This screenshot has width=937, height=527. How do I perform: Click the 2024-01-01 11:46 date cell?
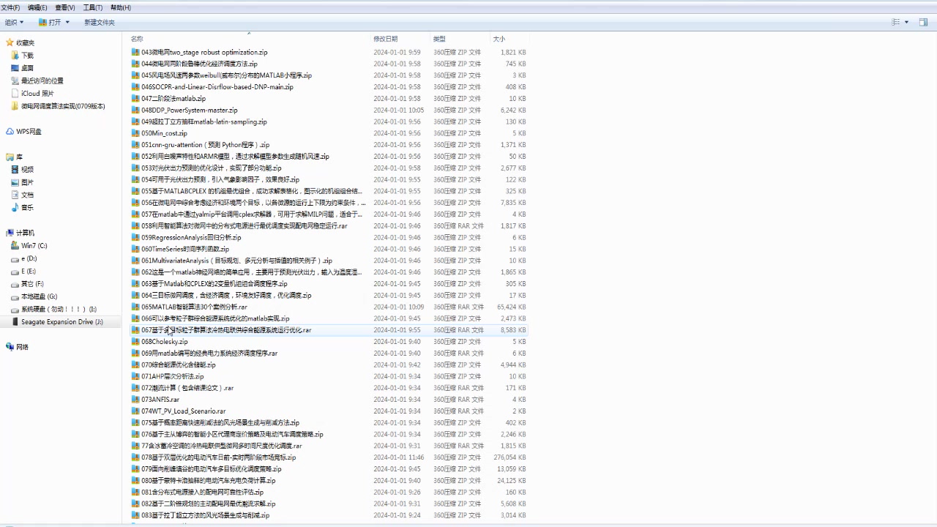(x=398, y=457)
